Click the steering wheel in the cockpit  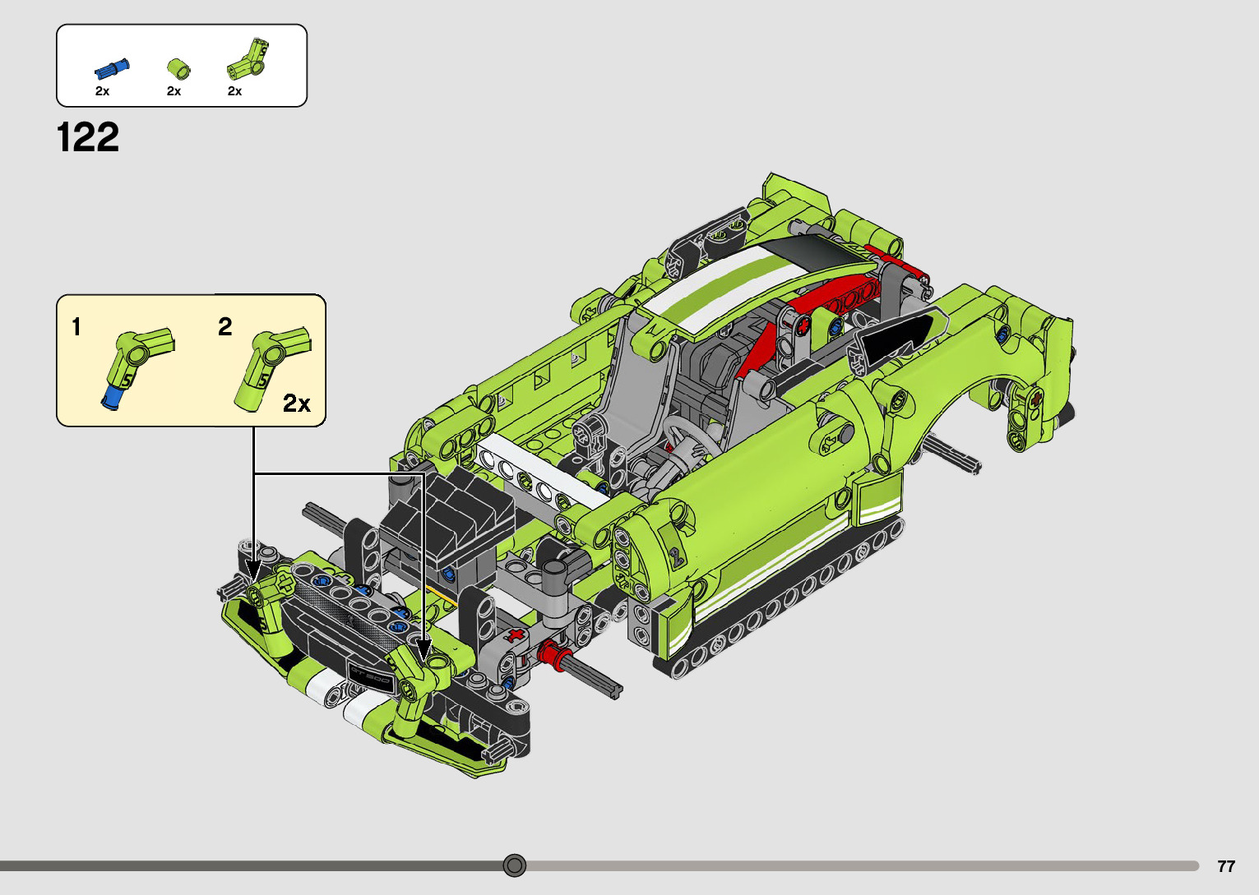[x=689, y=435]
